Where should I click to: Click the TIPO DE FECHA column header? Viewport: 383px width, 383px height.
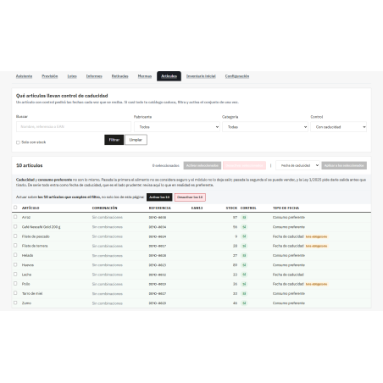[286, 208]
